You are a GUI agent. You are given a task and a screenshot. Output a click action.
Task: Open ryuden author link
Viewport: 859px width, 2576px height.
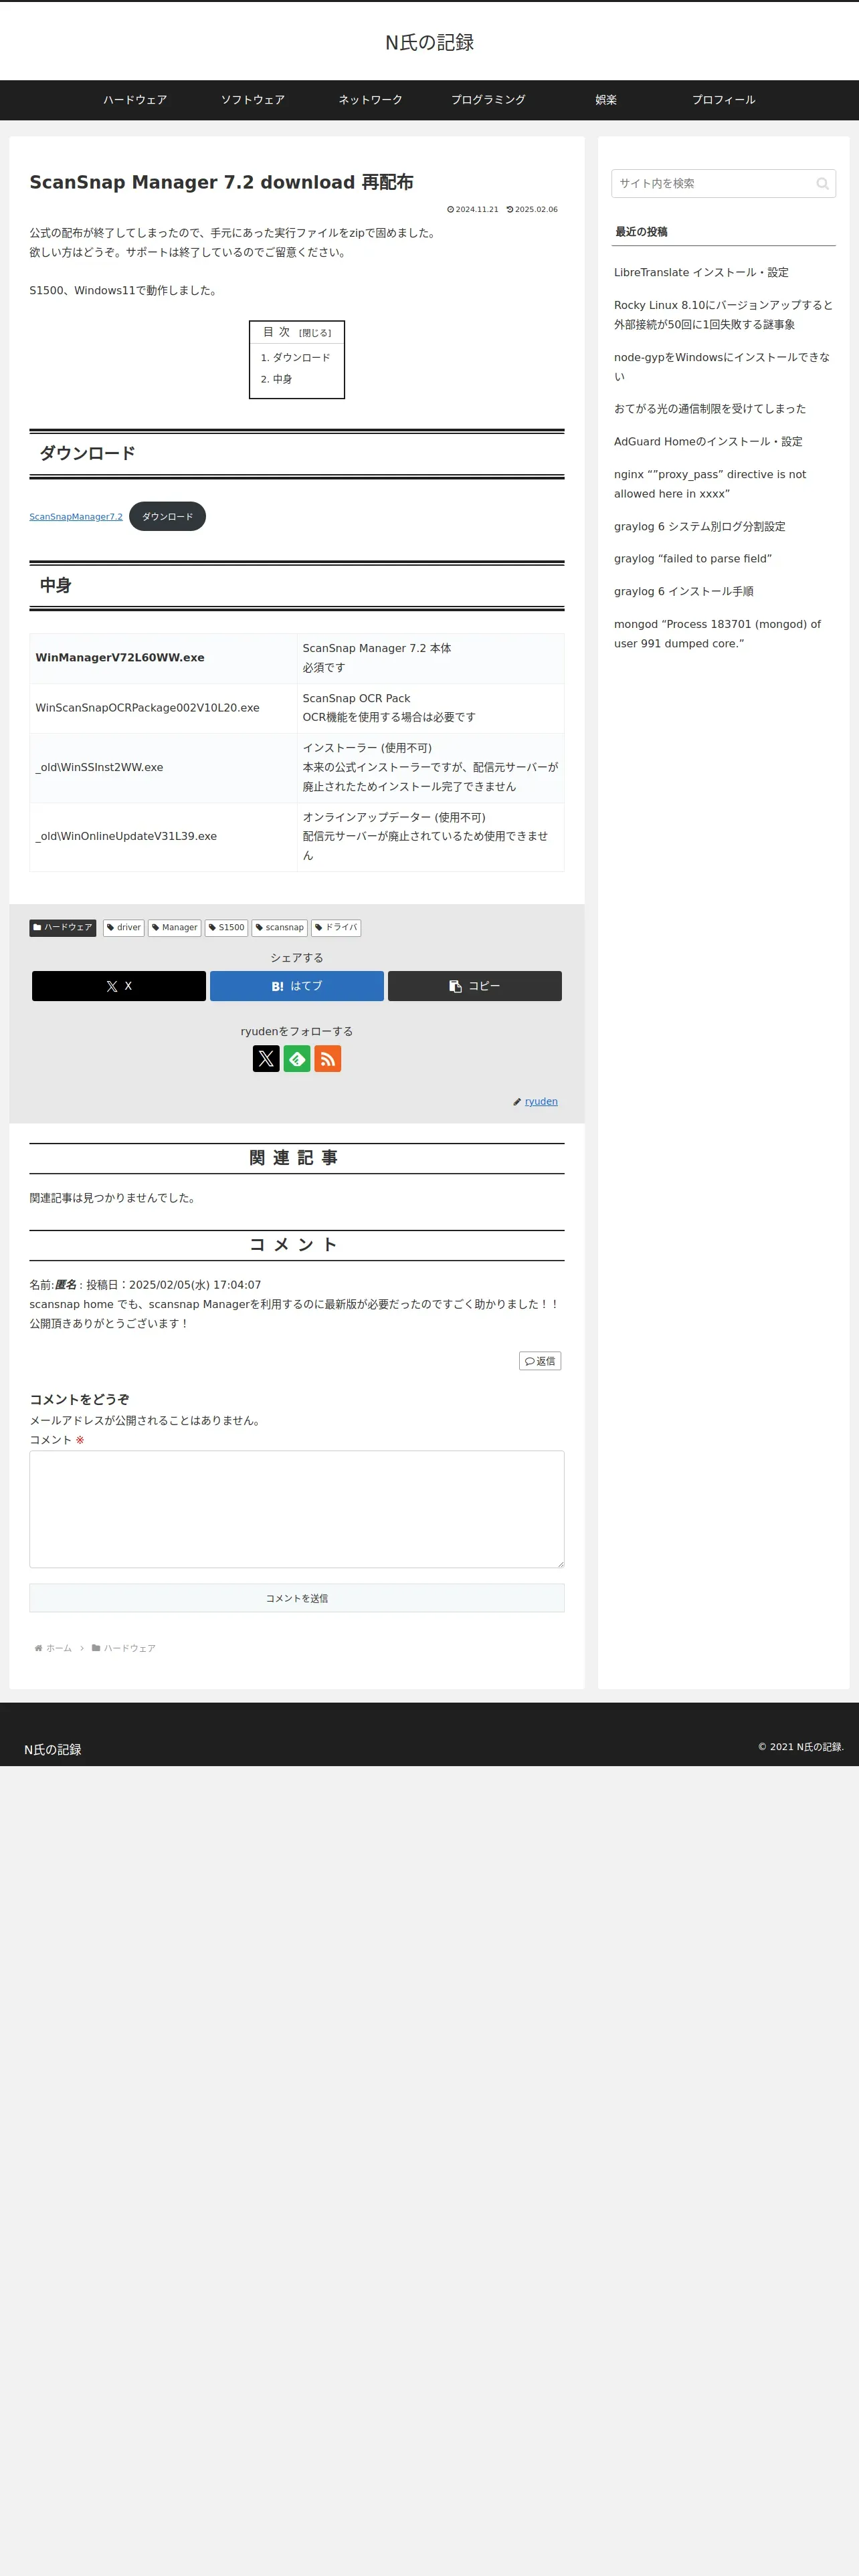point(541,1102)
